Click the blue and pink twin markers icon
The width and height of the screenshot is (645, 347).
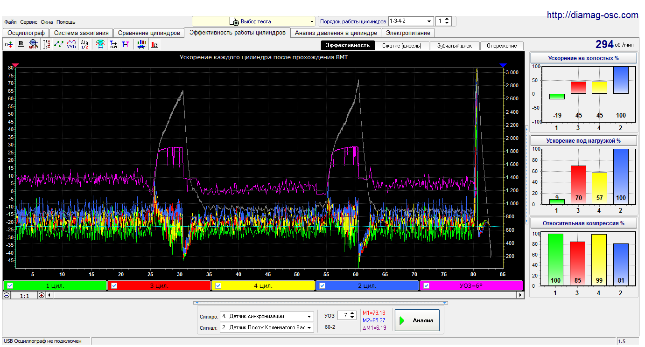tap(126, 44)
